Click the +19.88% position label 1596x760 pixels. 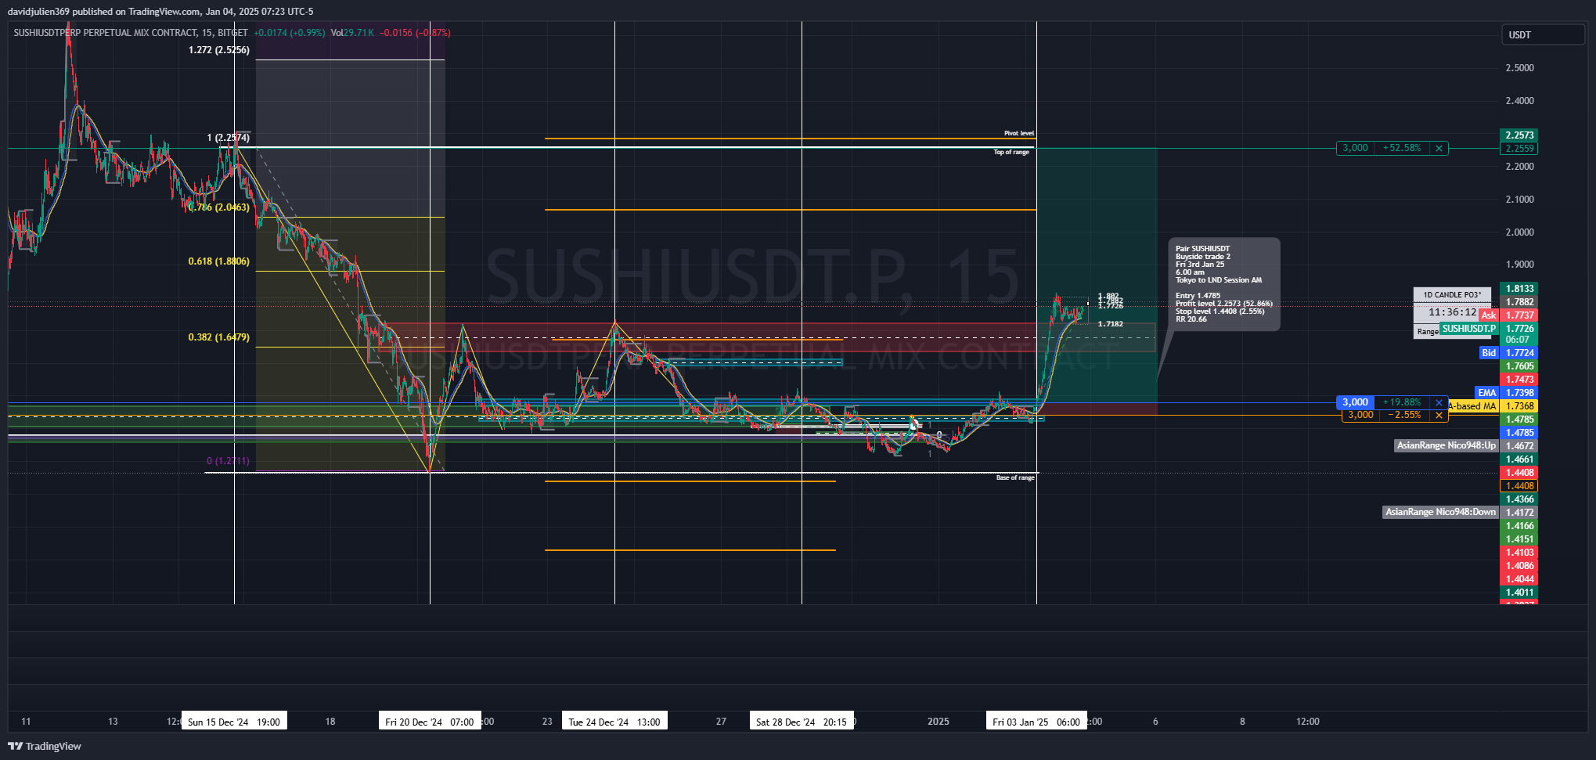tap(1402, 402)
